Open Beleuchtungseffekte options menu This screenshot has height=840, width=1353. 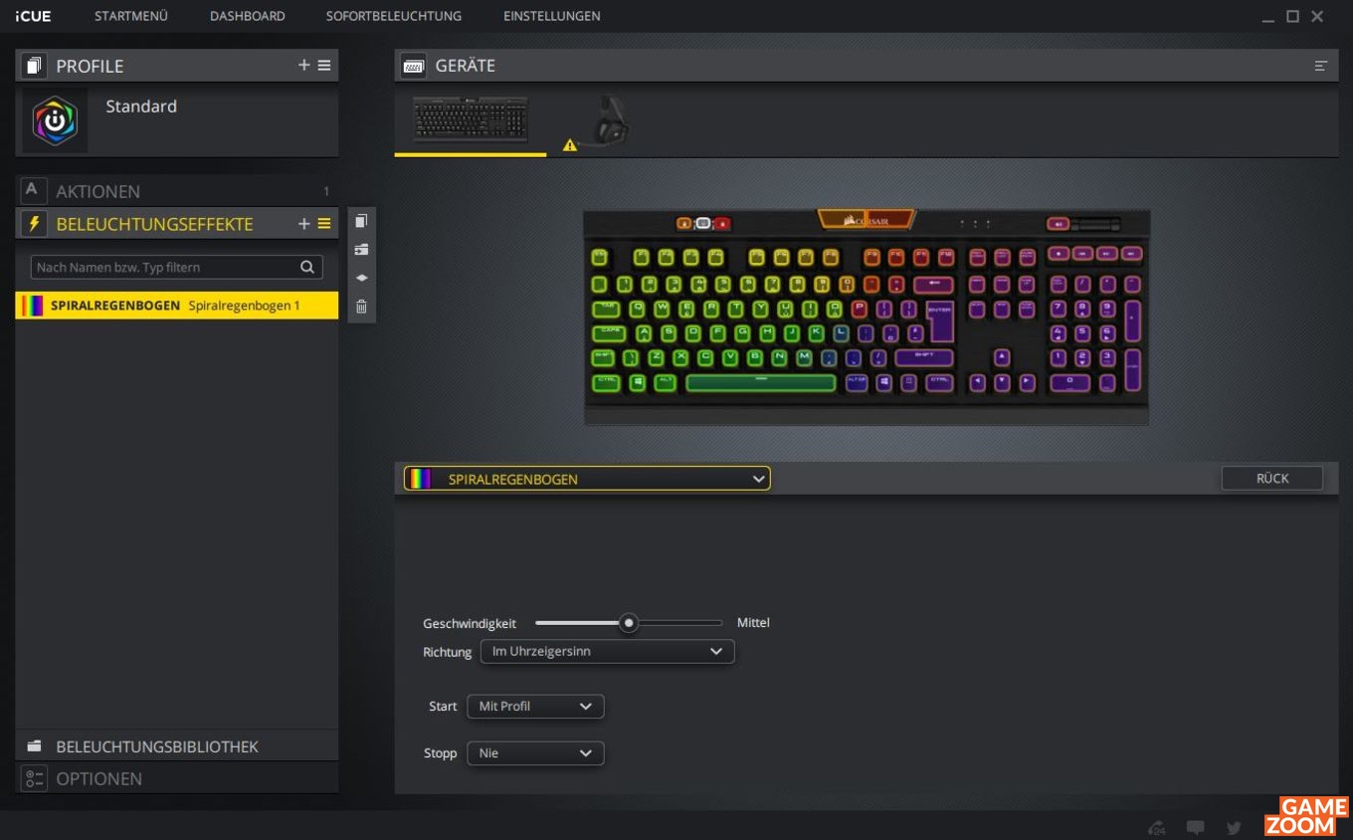[324, 224]
